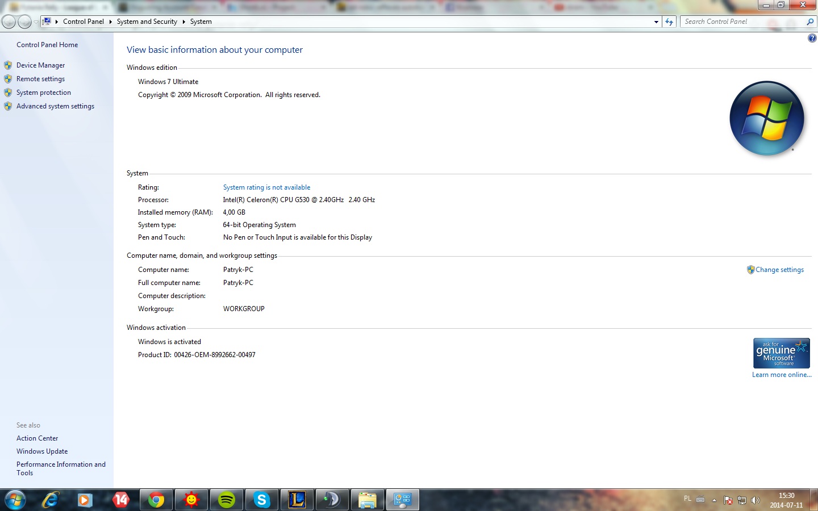This screenshot has width=818, height=511.
Task: Open Action Center link in See also
Action: [37, 438]
